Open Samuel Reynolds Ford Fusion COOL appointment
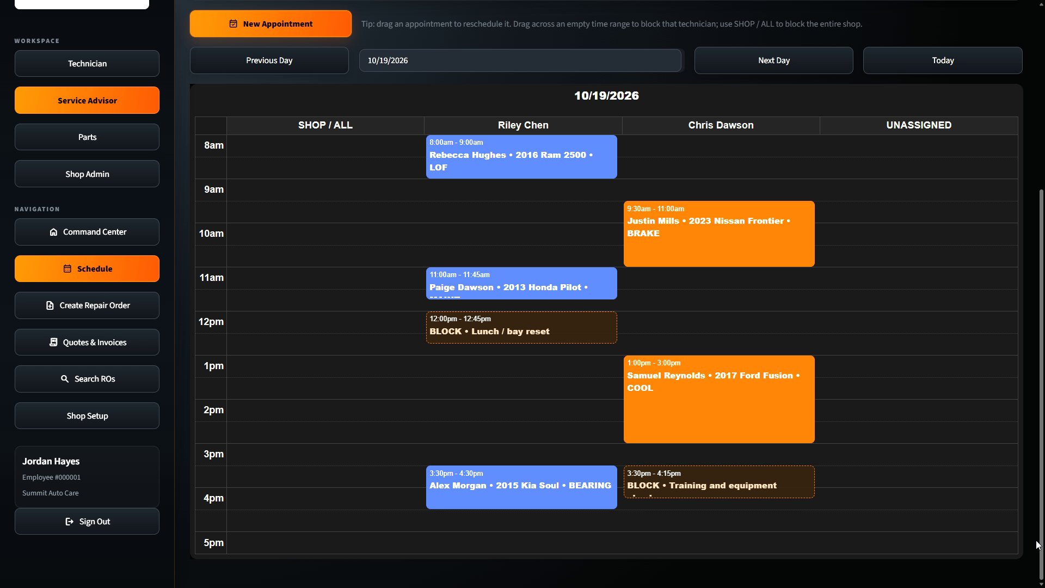This screenshot has height=588, width=1045. pyautogui.click(x=719, y=399)
